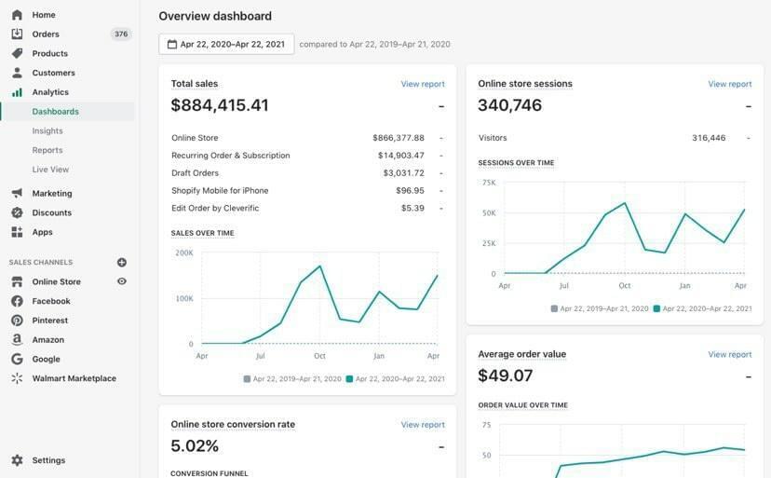
Task: Open Settings gear icon
Action: (17, 460)
